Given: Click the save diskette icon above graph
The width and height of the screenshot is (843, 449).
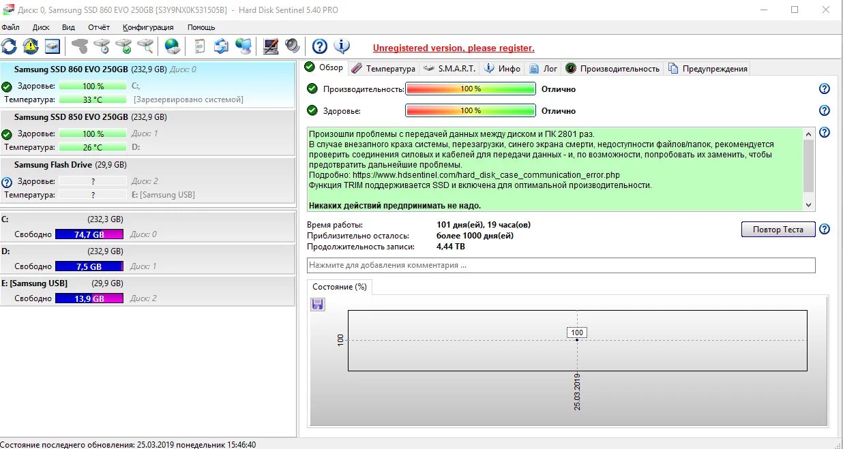Looking at the screenshot, I should tap(318, 304).
